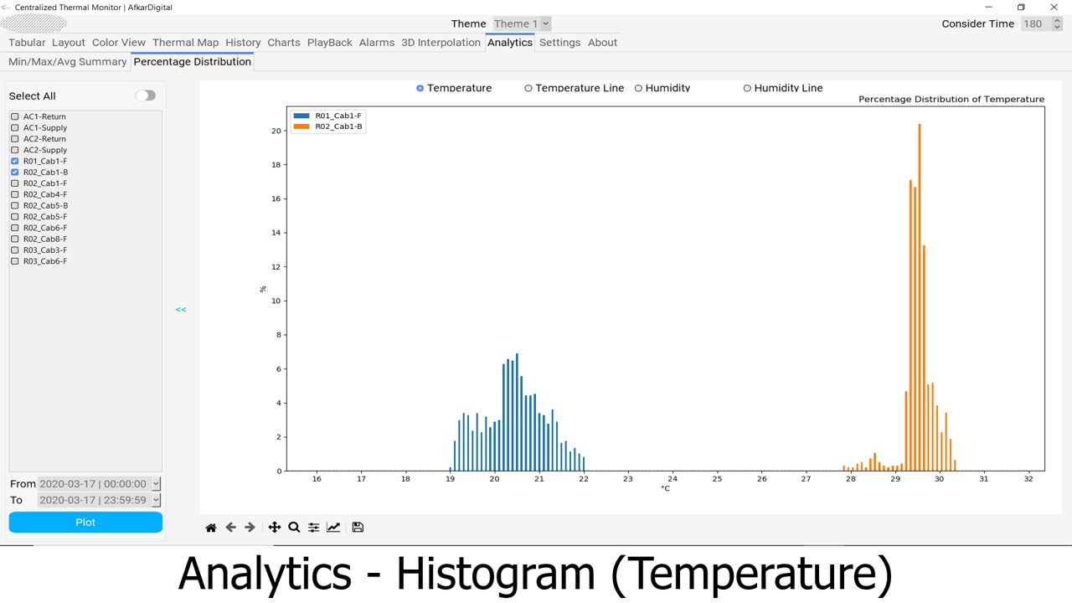The height and width of the screenshot is (603, 1072).
Task: Click the back arrow in the chart toolbar
Action: click(x=230, y=528)
